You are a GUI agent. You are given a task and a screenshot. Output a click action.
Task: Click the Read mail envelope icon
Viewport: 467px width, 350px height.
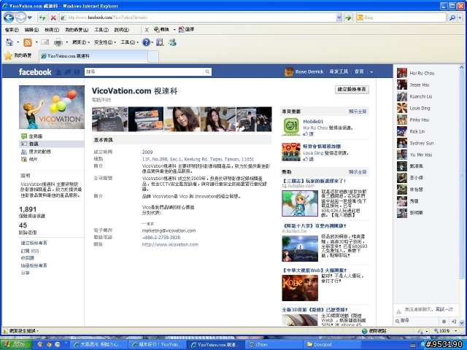(45, 42)
